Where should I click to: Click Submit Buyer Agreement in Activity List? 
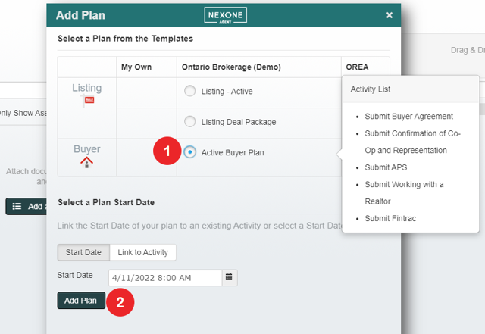click(408, 117)
